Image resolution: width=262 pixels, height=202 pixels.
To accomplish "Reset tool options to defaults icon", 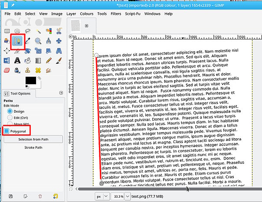I will click(56, 196).
